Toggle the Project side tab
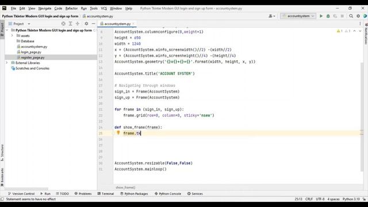Screen dimensions: 368x207 coord(2,29)
